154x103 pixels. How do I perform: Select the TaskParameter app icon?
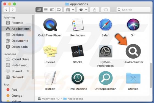pos(133,51)
